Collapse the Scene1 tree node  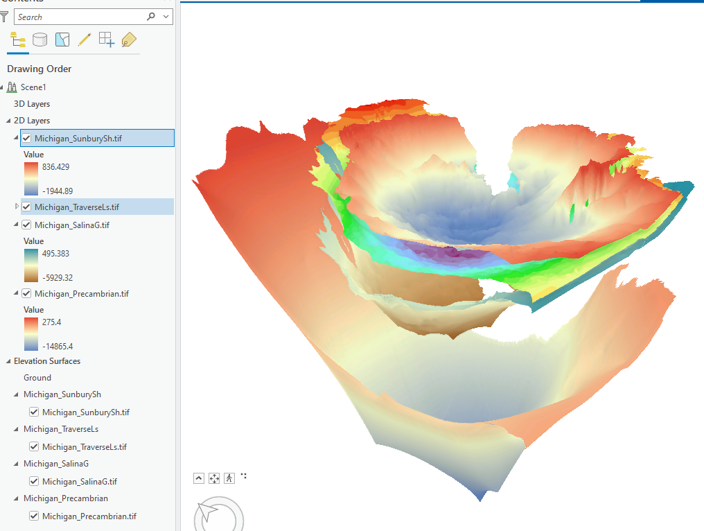pyautogui.click(x=2, y=87)
